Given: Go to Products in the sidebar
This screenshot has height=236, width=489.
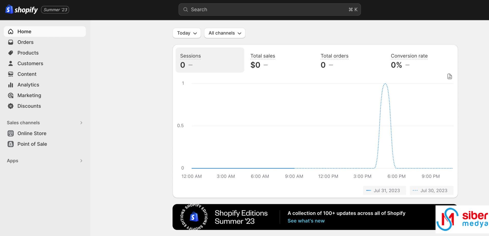Looking at the screenshot, I should 45,53.
